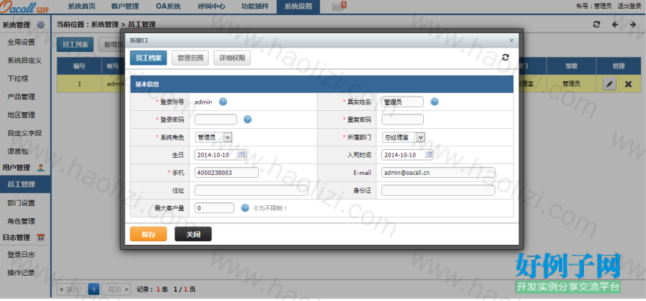Screen dimensions: 646x301
Task: Click the help icon next to 最大客户量
Action: click(244, 208)
